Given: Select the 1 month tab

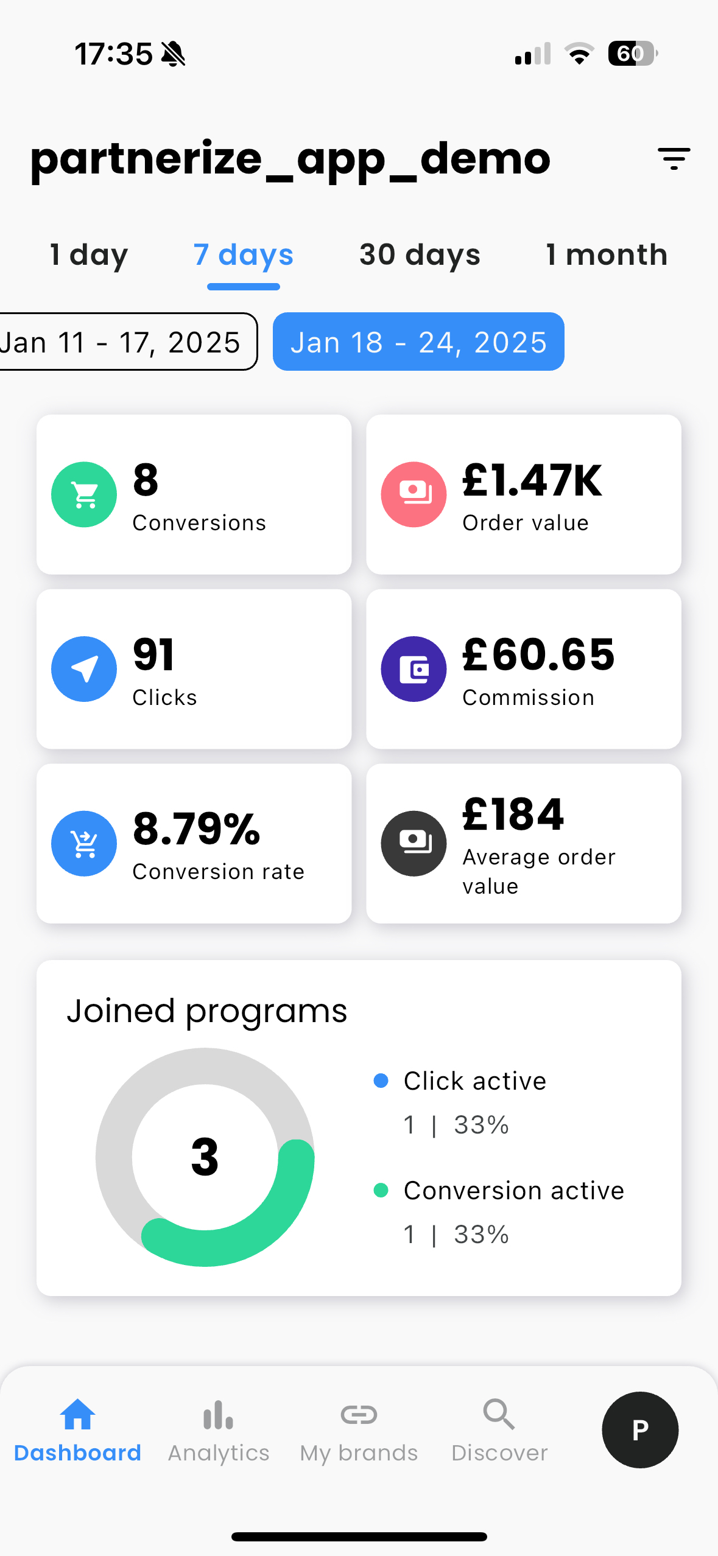Looking at the screenshot, I should (607, 254).
